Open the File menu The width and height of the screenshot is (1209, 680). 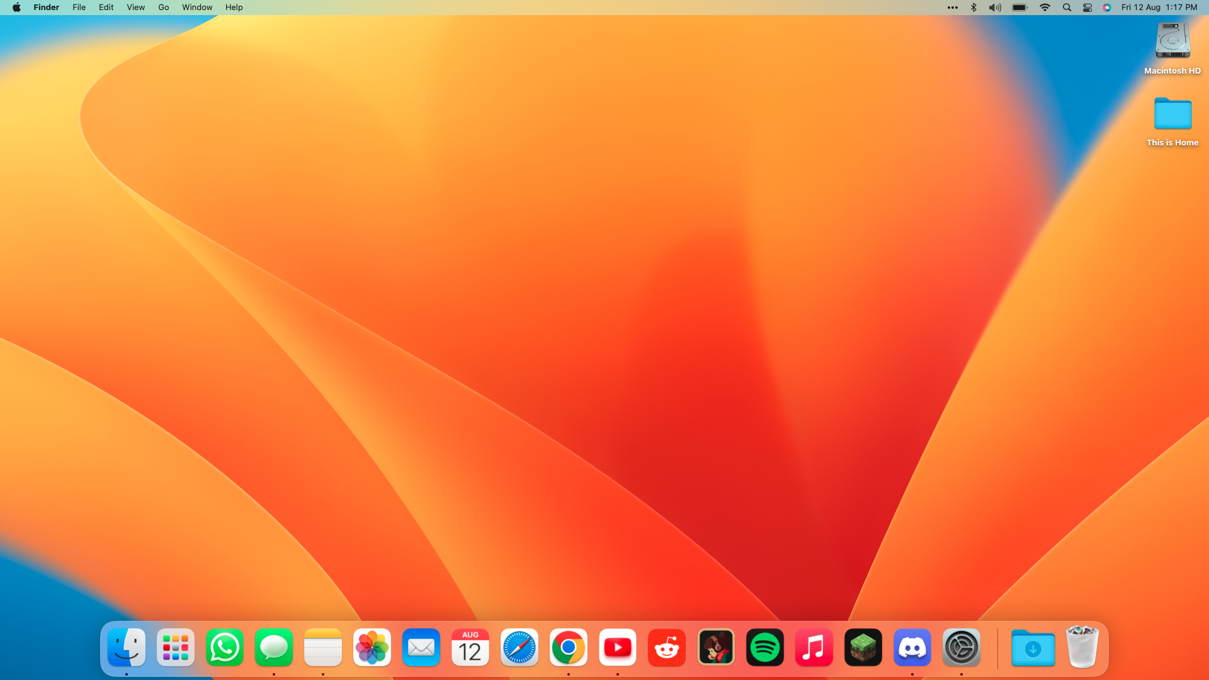tap(79, 8)
